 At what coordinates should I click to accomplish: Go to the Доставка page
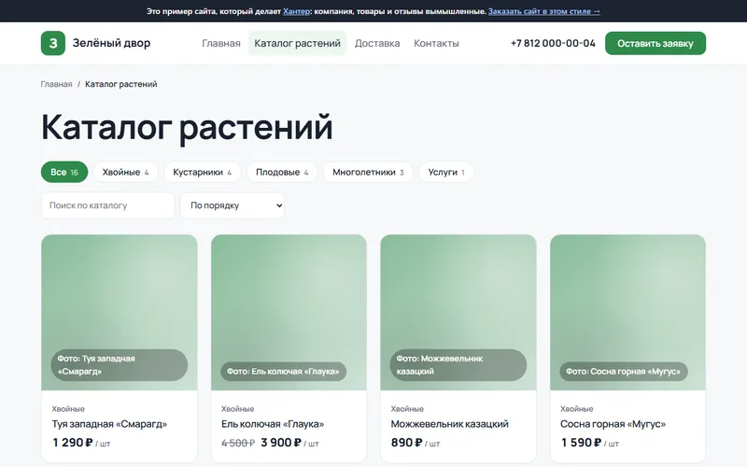(377, 43)
